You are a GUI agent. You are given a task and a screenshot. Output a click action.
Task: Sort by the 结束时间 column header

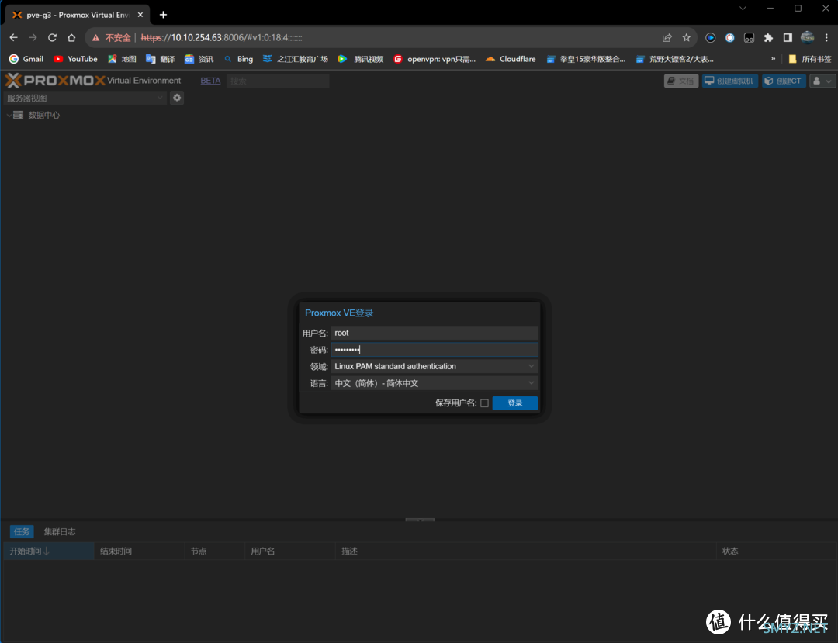pos(140,551)
